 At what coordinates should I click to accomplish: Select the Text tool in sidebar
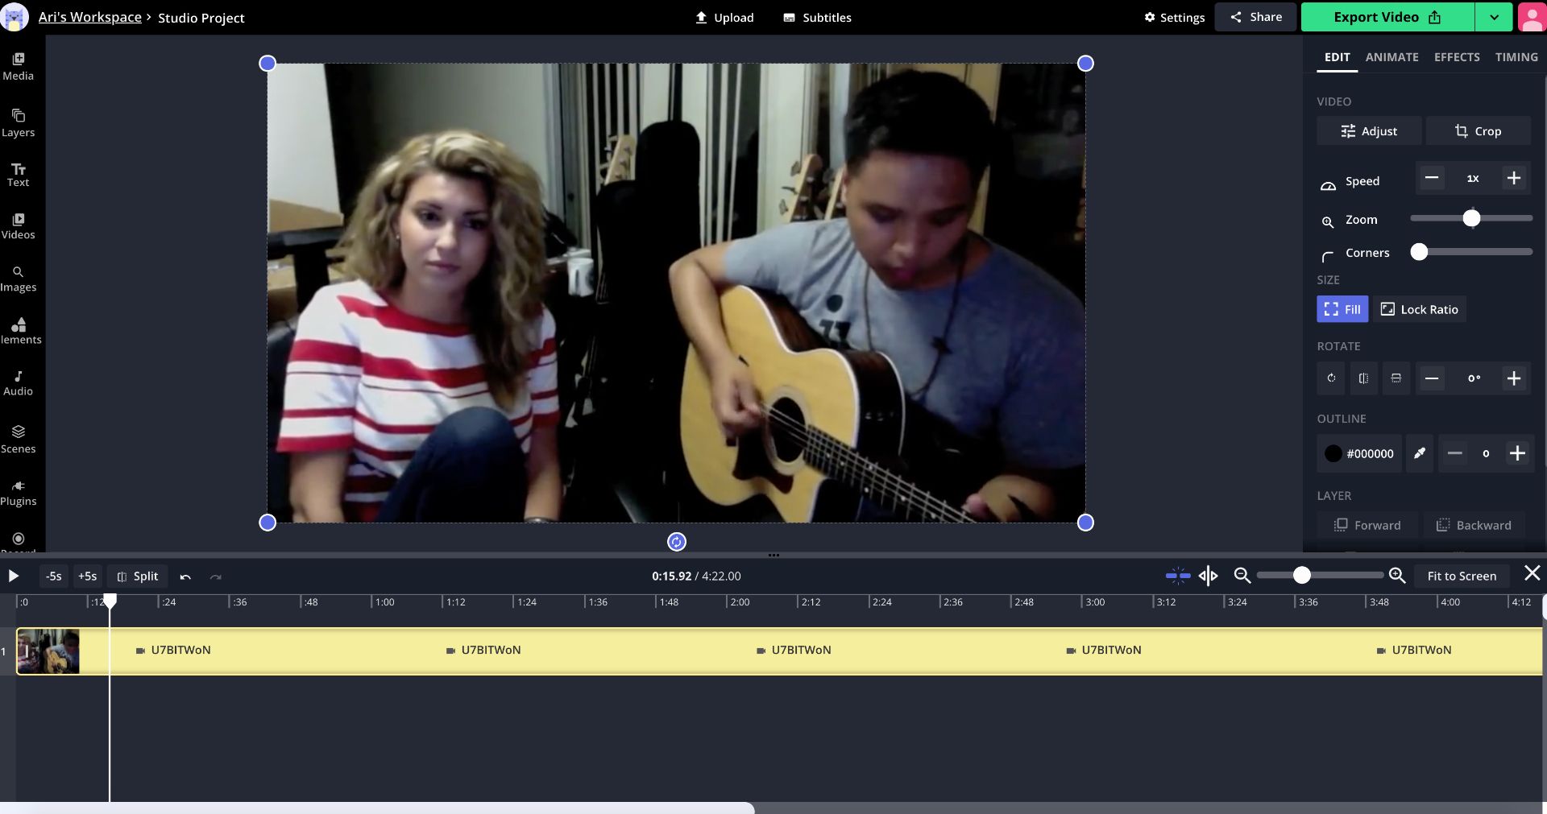click(18, 174)
